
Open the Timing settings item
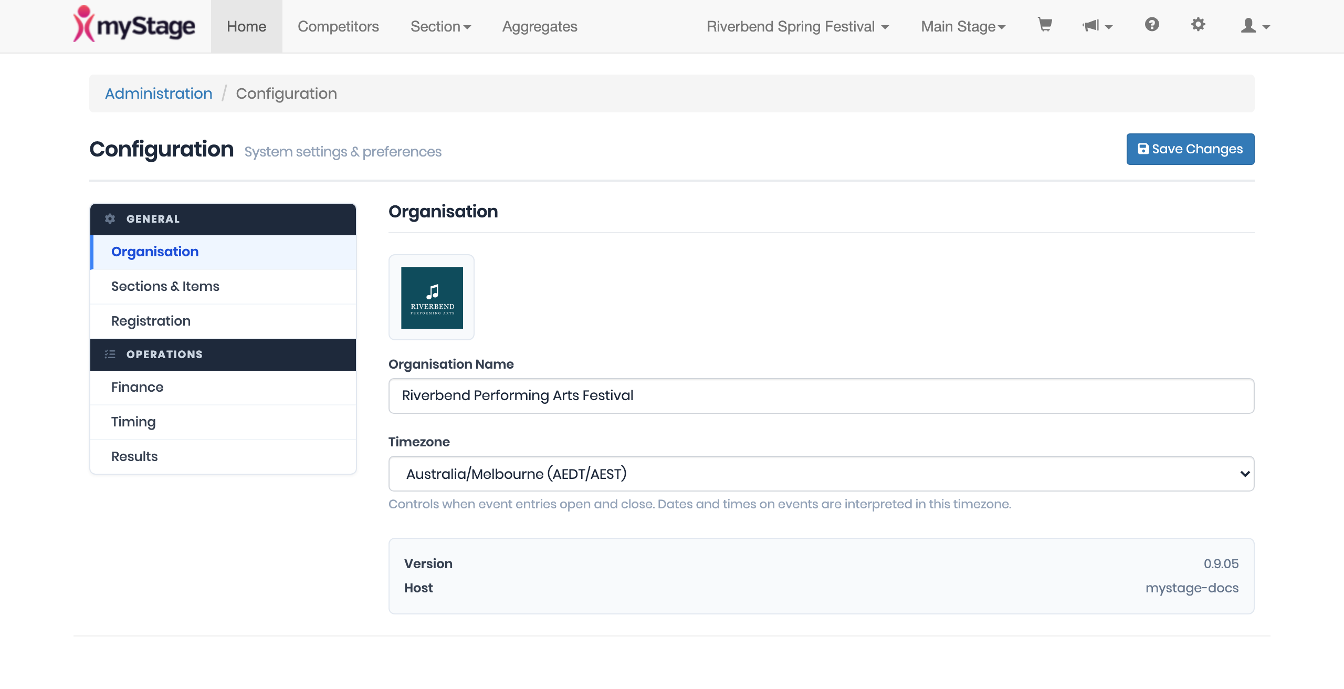(x=223, y=422)
